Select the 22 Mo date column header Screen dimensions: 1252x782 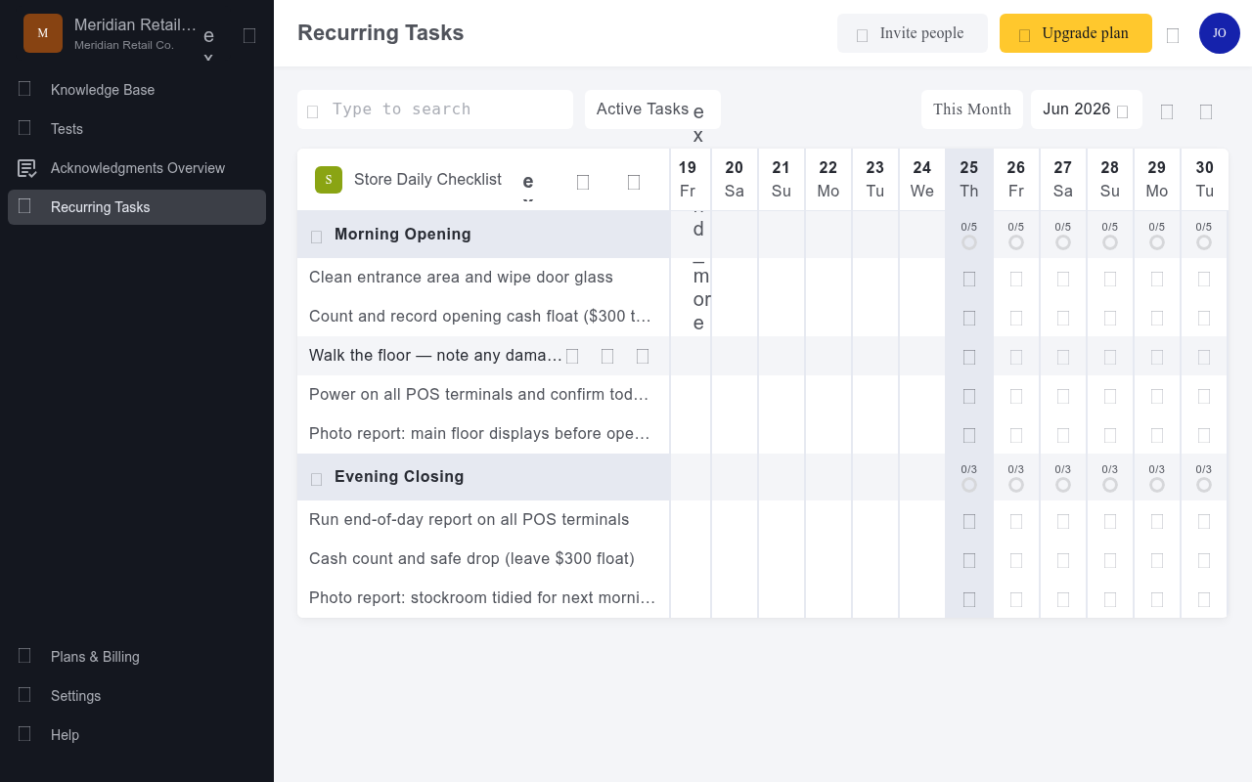coord(828,180)
